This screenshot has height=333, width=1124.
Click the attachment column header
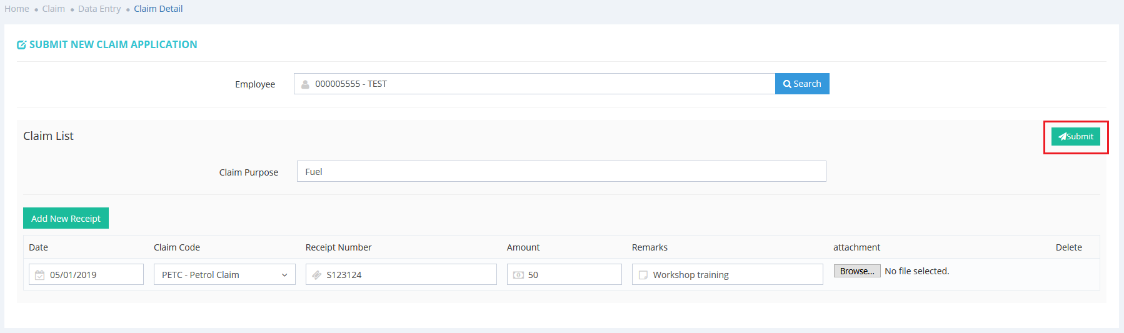coord(856,247)
